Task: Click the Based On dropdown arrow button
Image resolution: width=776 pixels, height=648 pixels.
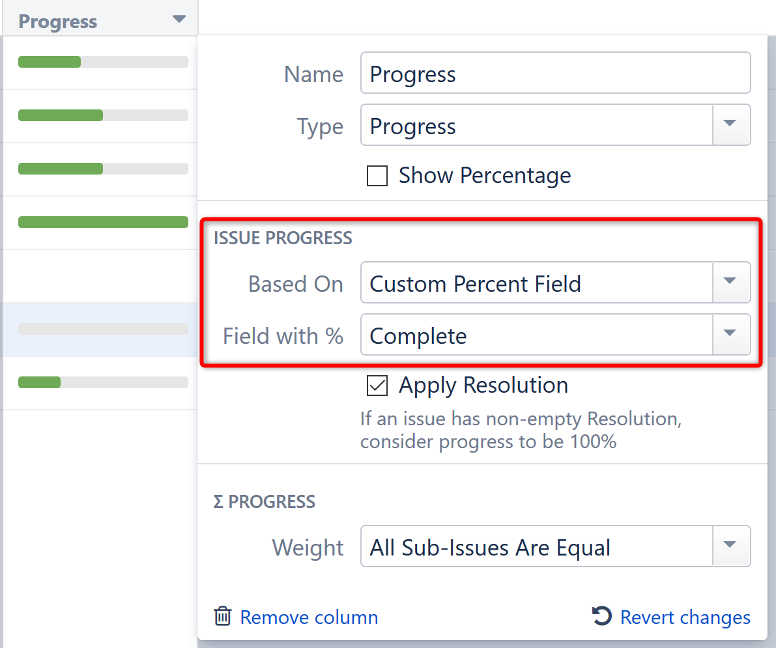Action: point(732,283)
